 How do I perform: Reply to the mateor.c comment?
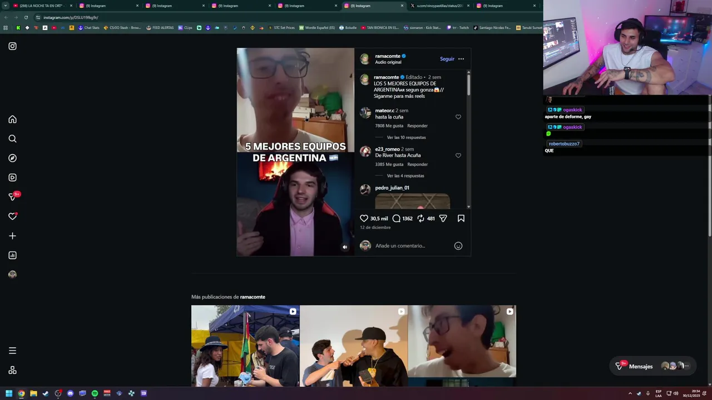click(x=417, y=126)
